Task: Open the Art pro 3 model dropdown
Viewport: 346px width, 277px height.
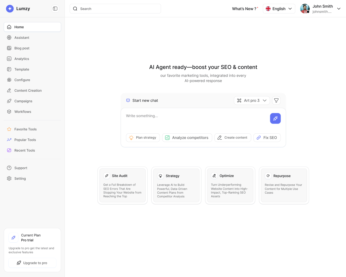Action: (x=251, y=100)
